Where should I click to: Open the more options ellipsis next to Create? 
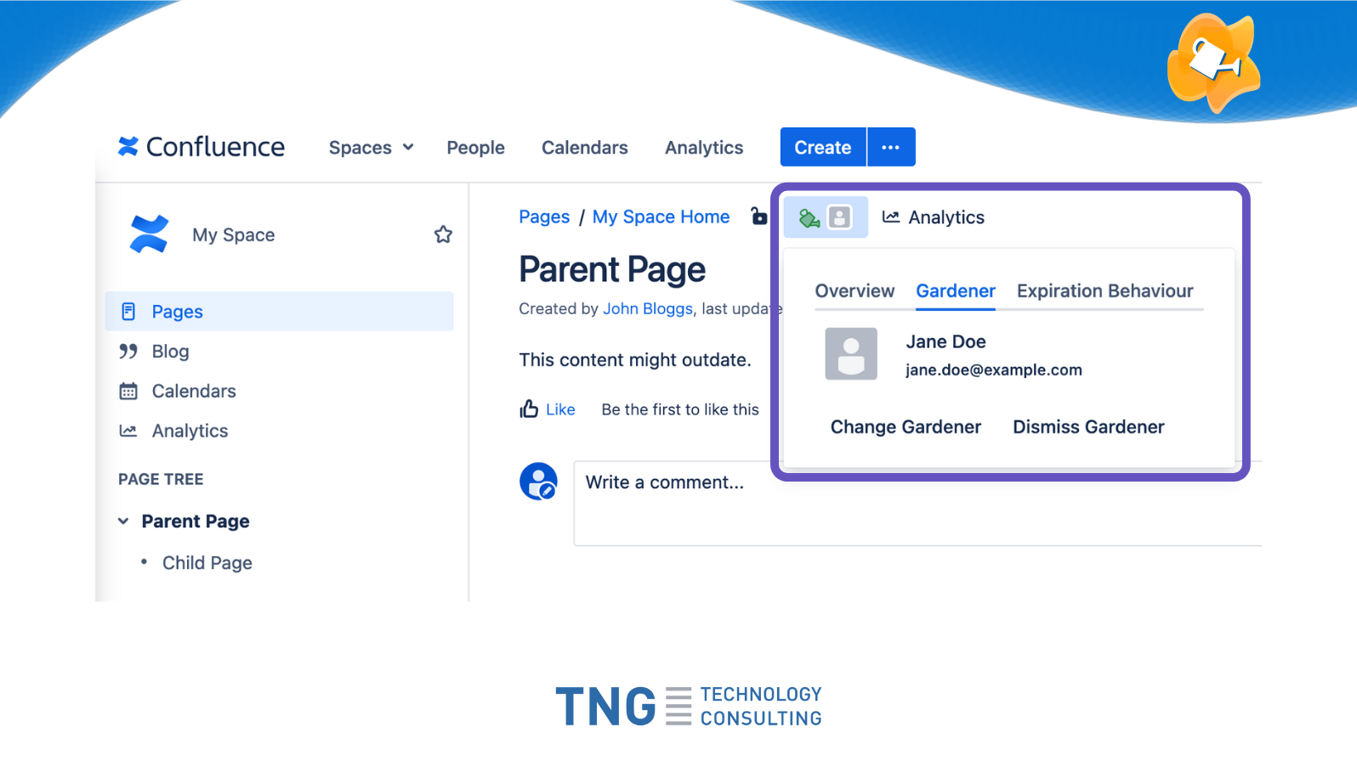point(891,147)
